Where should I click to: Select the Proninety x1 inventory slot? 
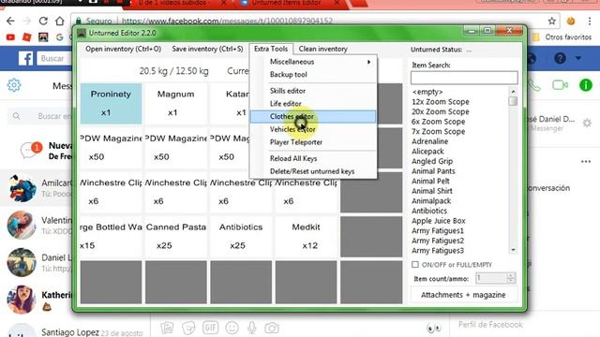pyautogui.click(x=111, y=104)
